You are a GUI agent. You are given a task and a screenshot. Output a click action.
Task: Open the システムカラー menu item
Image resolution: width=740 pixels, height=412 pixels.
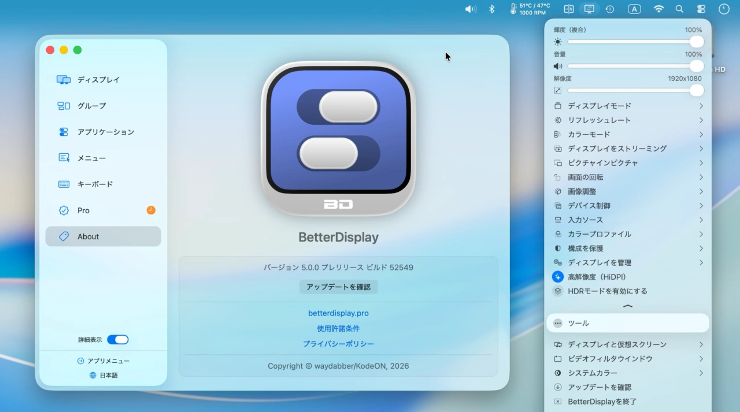pos(628,373)
